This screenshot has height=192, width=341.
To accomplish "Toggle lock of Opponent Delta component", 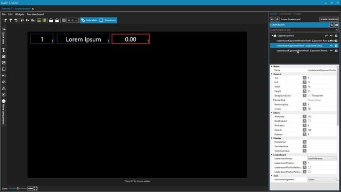I will click(336, 46).
